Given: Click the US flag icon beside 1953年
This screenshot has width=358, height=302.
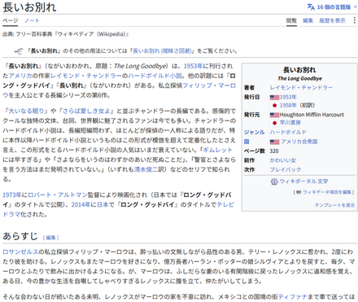Looking at the screenshot, I should pos(274,97).
